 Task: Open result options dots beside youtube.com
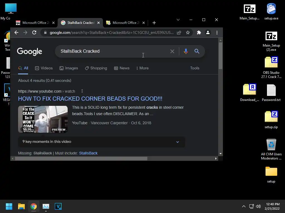click(82, 91)
